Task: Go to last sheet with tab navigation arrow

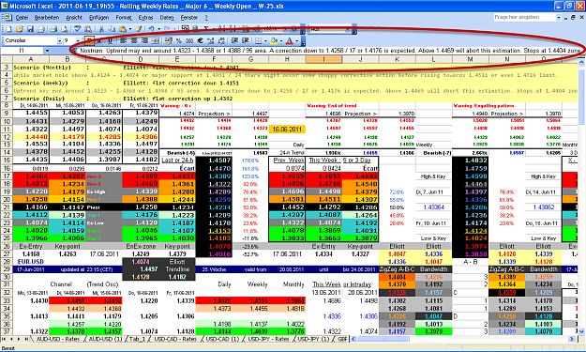Action: 26,339
